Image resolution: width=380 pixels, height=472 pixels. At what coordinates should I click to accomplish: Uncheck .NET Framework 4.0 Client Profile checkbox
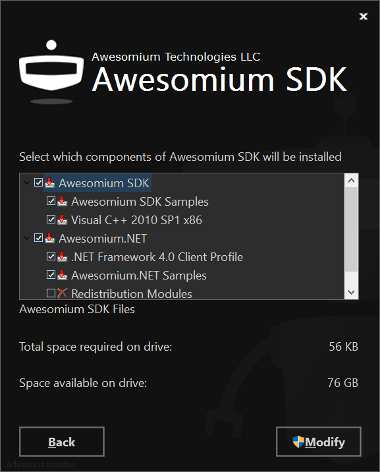pyautogui.click(x=51, y=256)
